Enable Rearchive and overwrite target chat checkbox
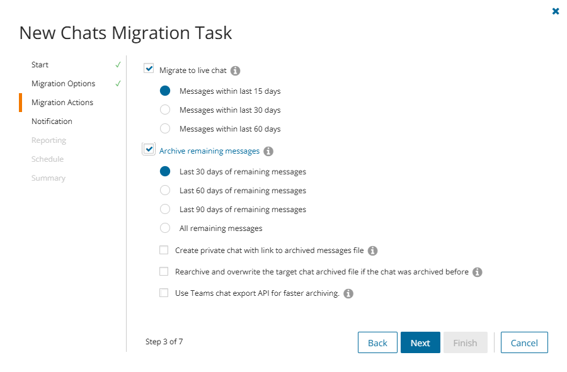567x372 pixels. (x=164, y=271)
